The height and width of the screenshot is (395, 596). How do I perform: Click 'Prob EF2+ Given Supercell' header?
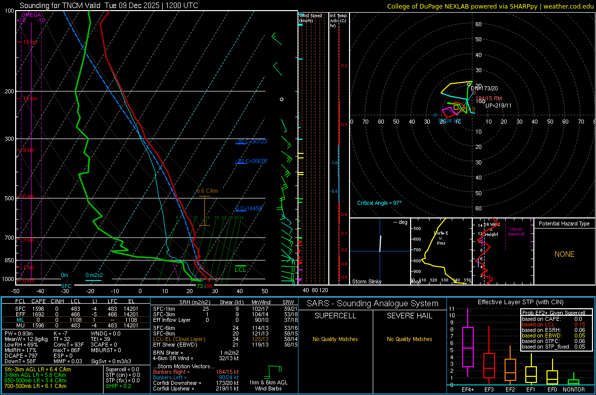(x=554, y=313)
